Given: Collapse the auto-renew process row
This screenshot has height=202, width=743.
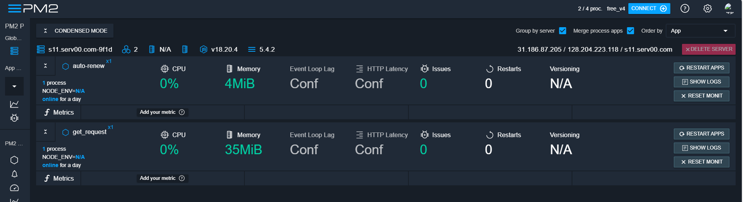Looking at the screenshot, I should click(x=45, y=66).
